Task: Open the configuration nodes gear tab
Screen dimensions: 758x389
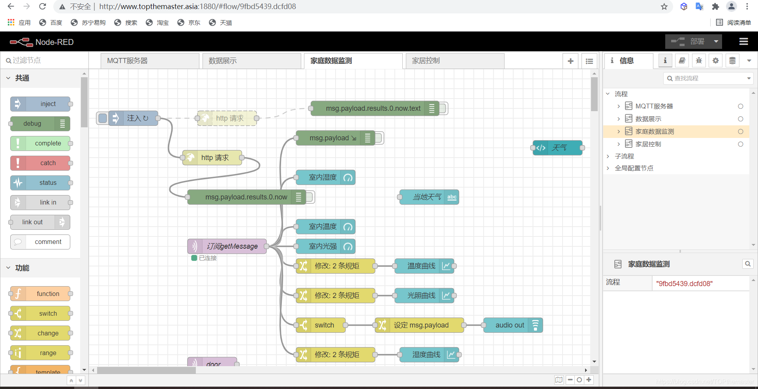Action: [715, 61]
